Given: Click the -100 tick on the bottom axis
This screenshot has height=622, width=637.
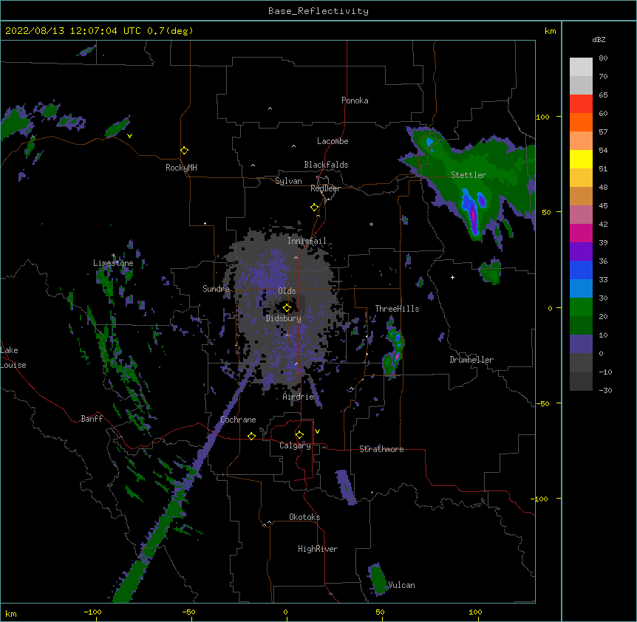Looking at the screenshot, I should (92, 612).
